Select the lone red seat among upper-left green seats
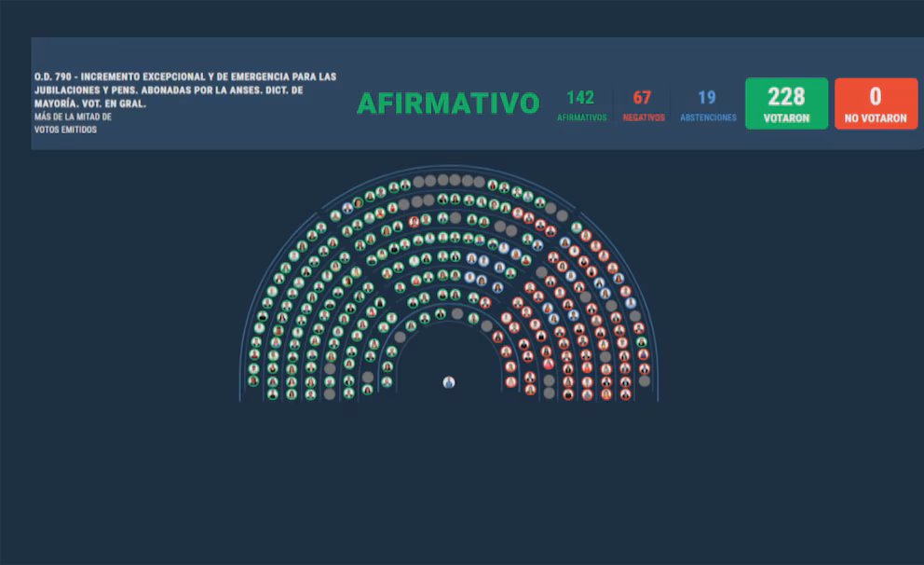 pyautogui.click(x=414, y=222)
